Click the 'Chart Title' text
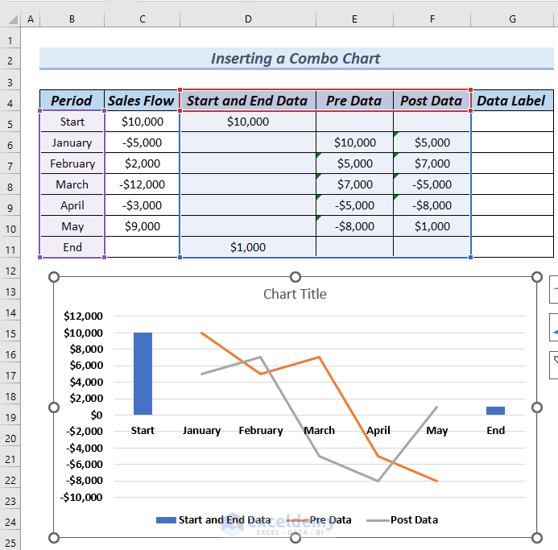The image size is (558, 550). (x=295, y=294)
